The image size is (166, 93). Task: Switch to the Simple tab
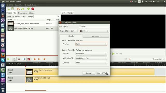(71, 36)
